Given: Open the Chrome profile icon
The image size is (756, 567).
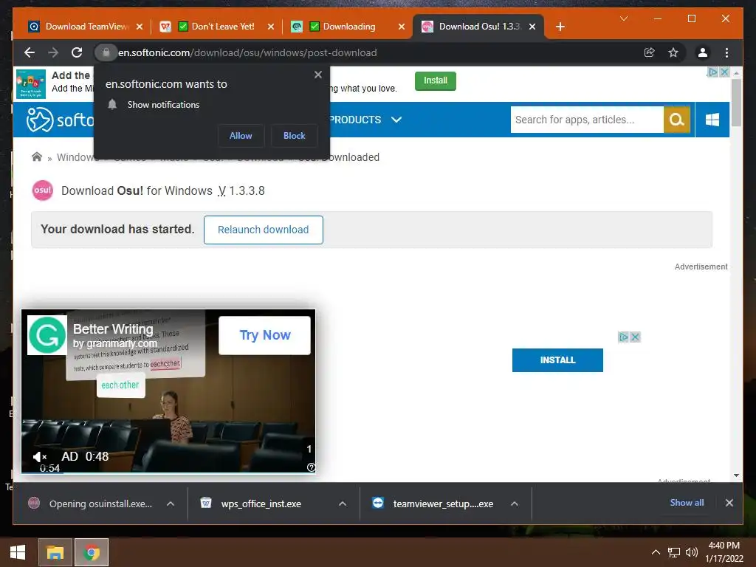Looking at the screenshot, I should [703, 52].
